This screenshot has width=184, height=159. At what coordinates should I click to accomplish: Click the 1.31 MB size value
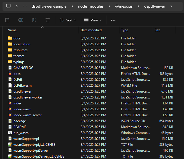[167, 97]
